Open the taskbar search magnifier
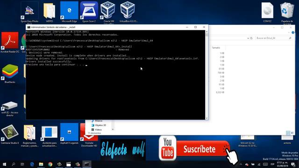Image resolution: width=299 pixels, height=168 pixels. 14,164
